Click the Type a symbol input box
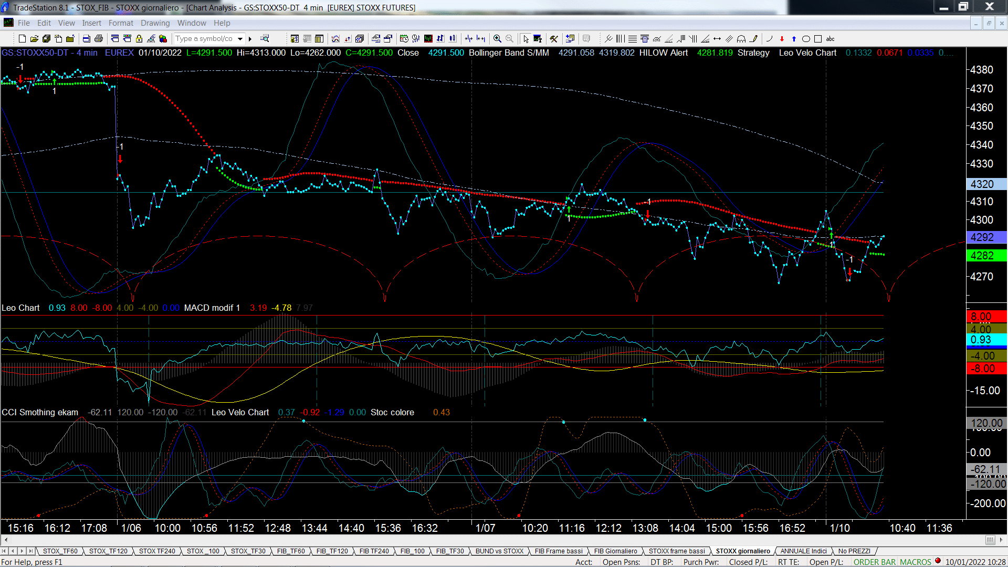The image size is (1008, 567). point(205,39)
